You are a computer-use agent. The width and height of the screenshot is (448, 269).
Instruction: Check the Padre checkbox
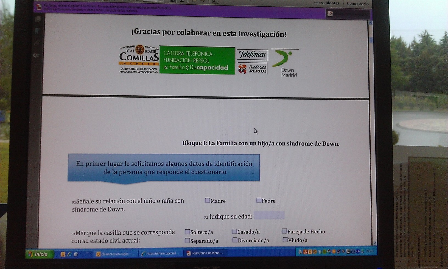pyautogui.click(x=259, y=200)
